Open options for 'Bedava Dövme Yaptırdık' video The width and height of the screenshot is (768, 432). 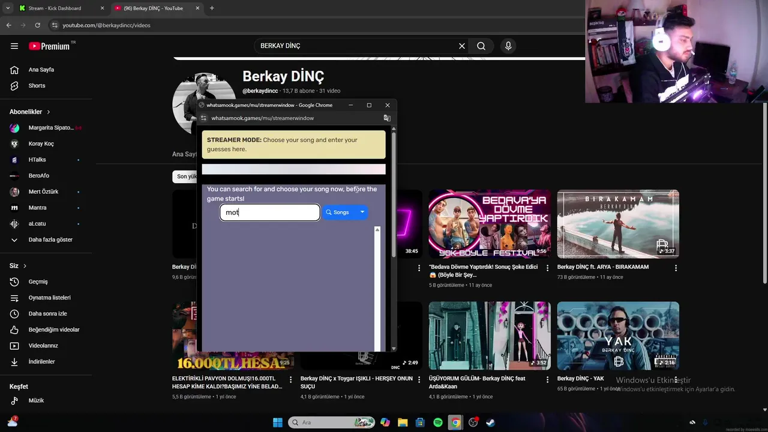[547, 268]
